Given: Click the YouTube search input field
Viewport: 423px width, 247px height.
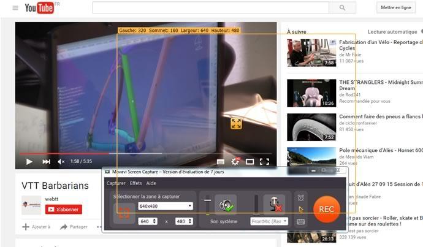Looking at the screenshot, I should [x=211, y=7].
